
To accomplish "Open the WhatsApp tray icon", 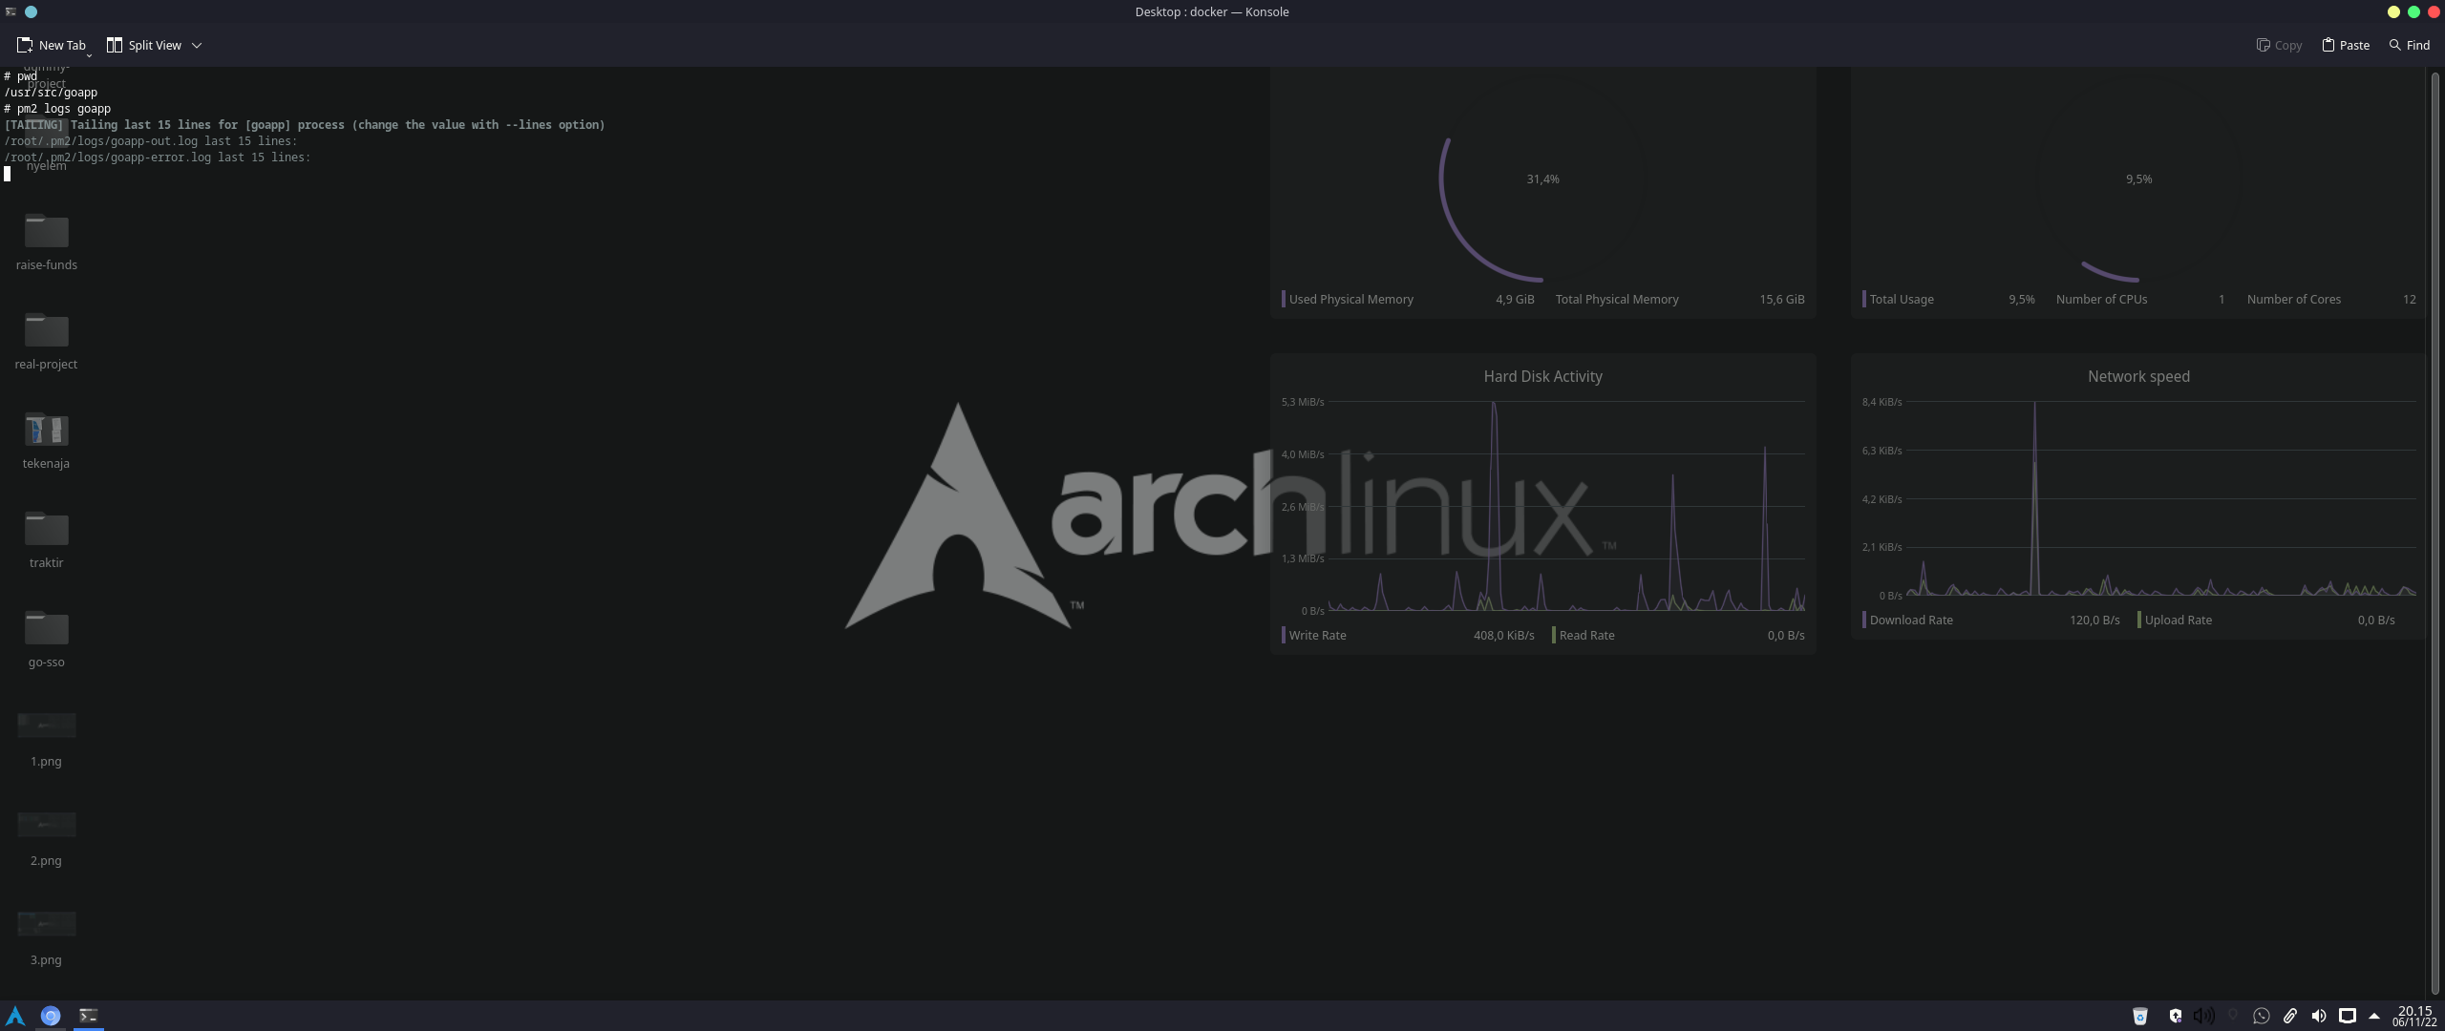I will pos(2261,1016).
